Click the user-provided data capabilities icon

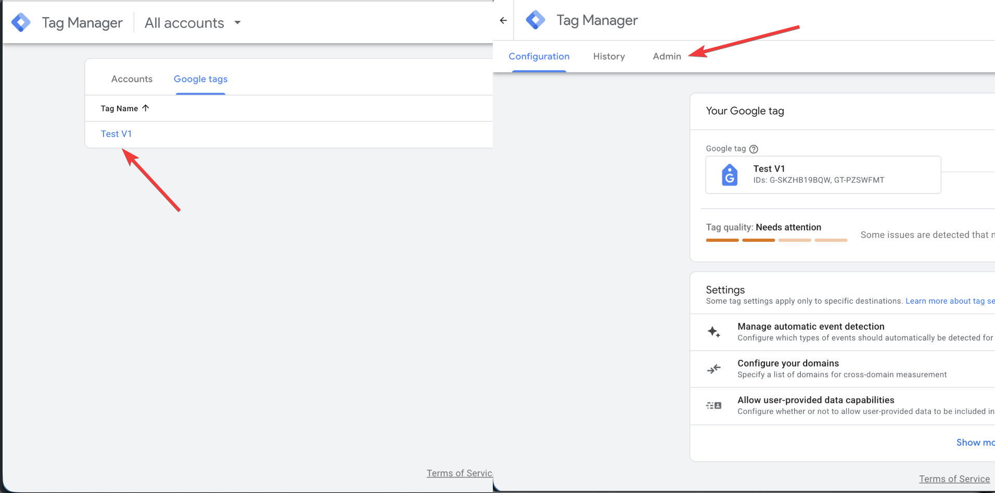pos(713,406)
